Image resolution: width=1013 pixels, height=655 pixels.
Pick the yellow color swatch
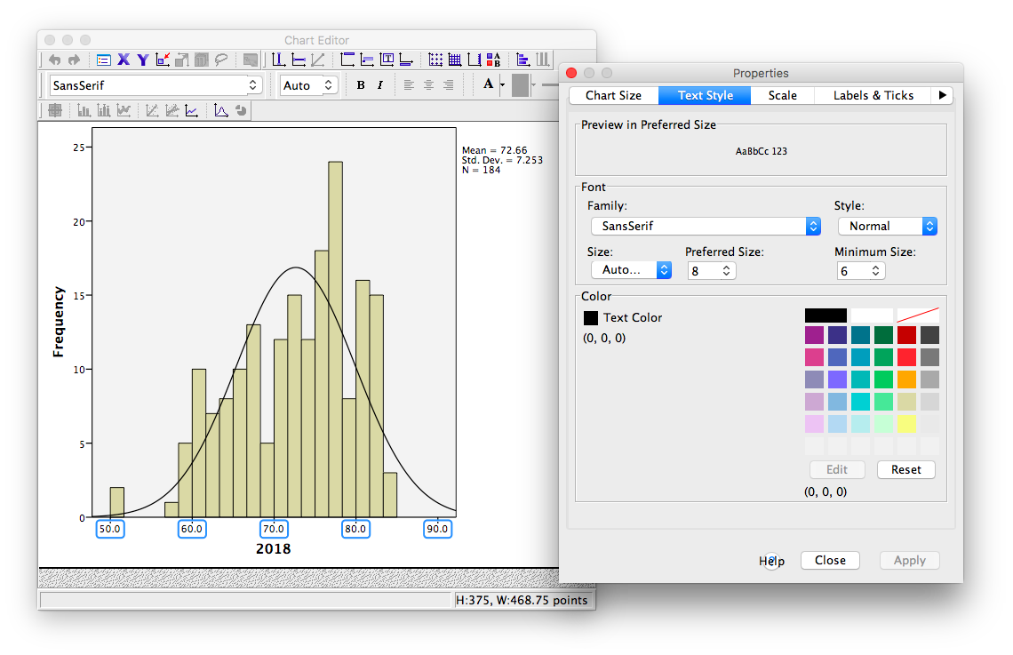(x=906, y=424)
